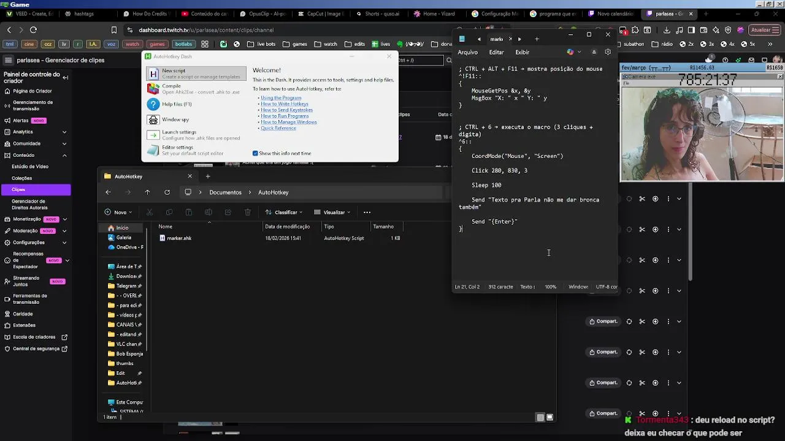Open See more ellipsis in Explorer toolbar

point(367,213)
